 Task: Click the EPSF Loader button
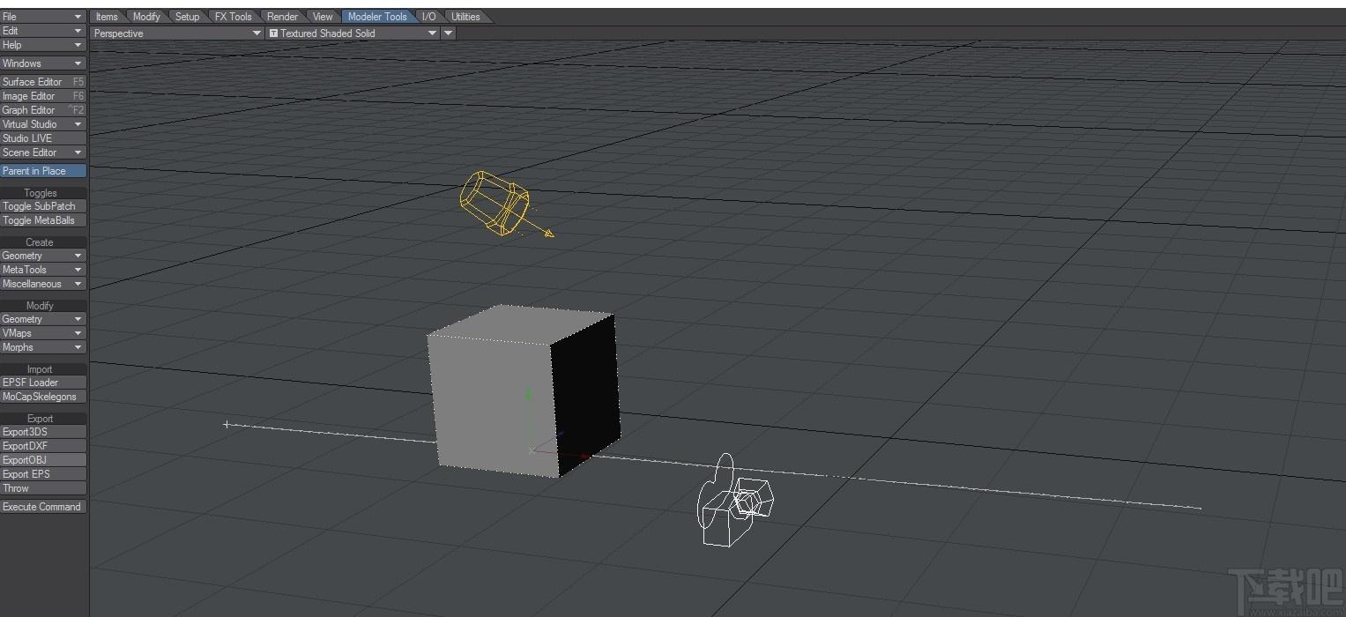tap(43, 382)
